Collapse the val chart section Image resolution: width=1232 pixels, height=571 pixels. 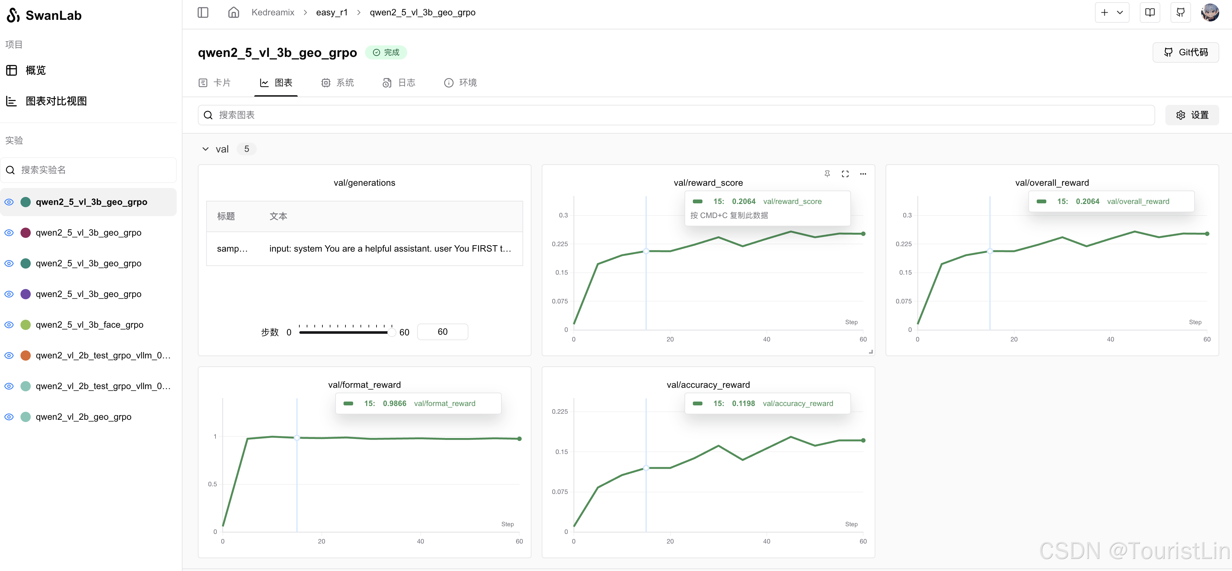(x=206, y=149)
